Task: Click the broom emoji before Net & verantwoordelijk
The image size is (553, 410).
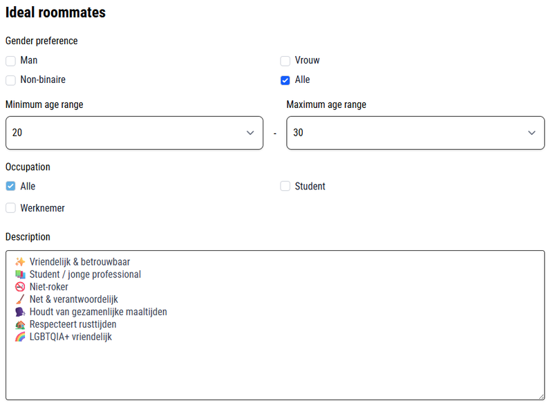Action: tap(20, 299)
